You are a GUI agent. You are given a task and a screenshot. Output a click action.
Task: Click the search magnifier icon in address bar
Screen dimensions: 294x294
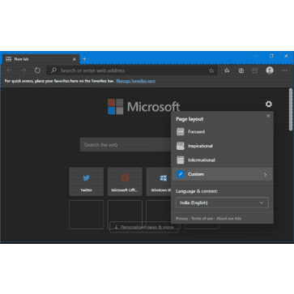(53, 70)
